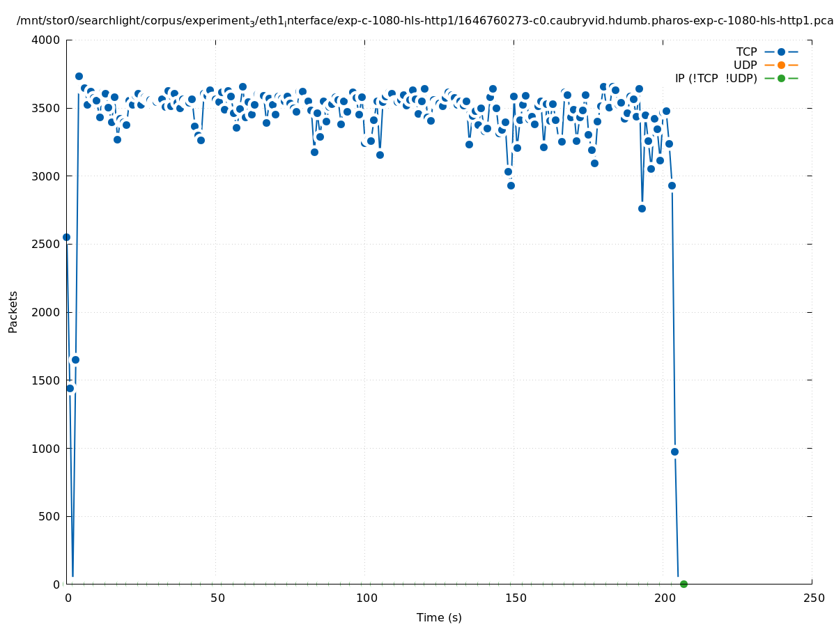
Task: Click the pcap file path title
Action: [x=425, y=21]
